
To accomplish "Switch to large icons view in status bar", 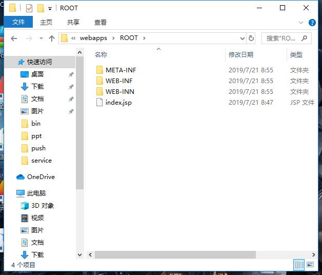I will click(310, 265).
